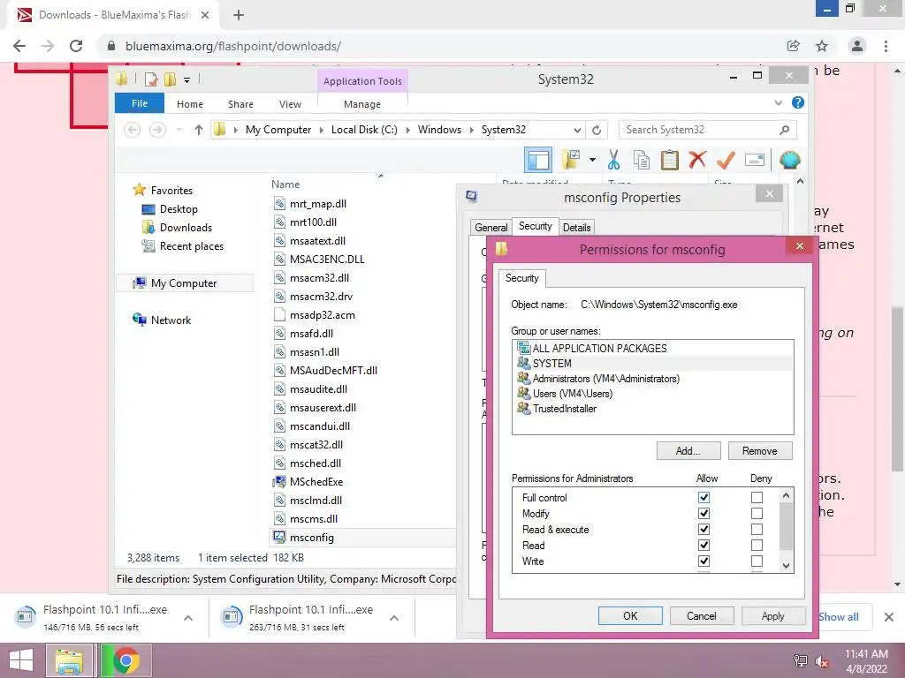Click the Paste clipboard icon
The height and width of the screenshot is (678, 905).
[670, 160]
